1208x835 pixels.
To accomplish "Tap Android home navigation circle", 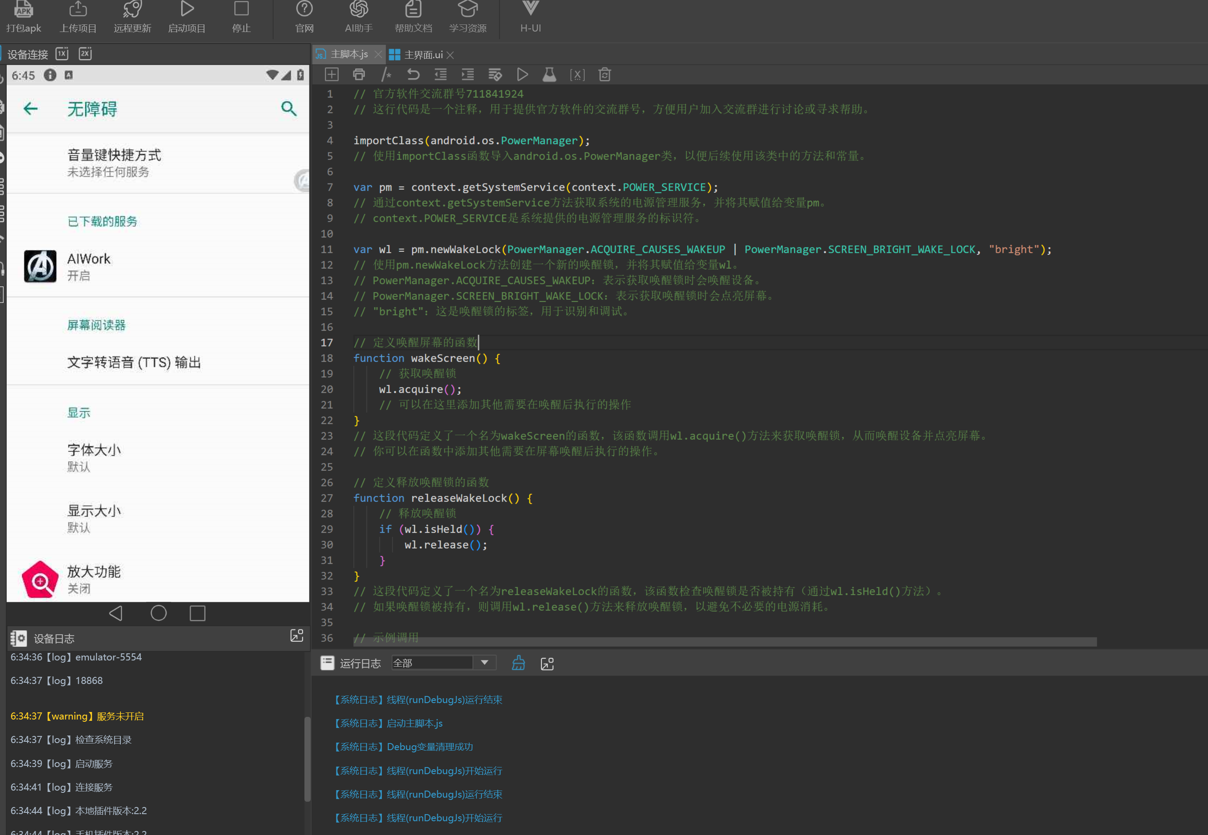I will [x=159, y=612].
